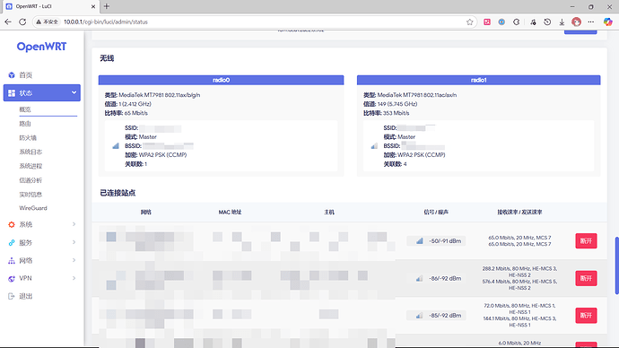Click signal icon beside -86/-92 dBm
The height and width of the screenshot is (348, 619).
pyautogui.click(x=419, y=279)
